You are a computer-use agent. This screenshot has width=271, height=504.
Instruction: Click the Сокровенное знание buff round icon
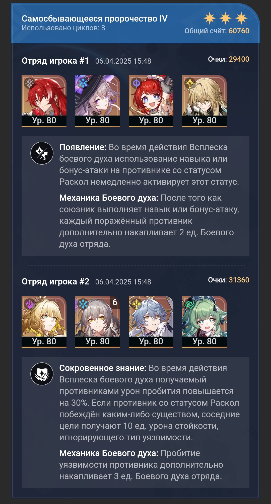(42, 374)
